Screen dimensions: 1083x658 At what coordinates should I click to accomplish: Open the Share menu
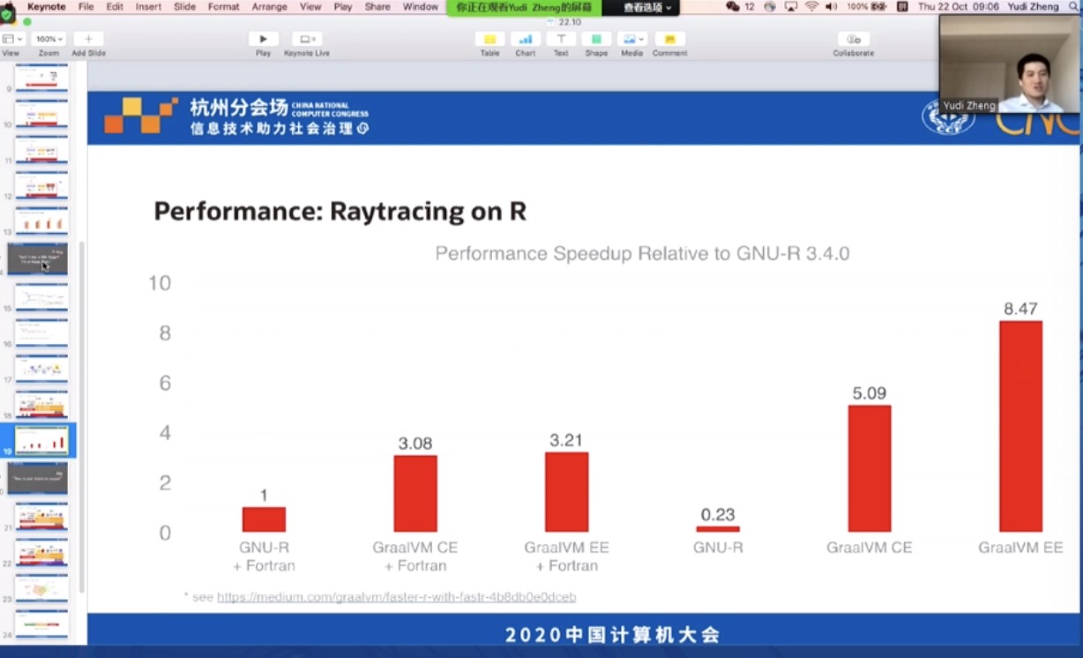tap(377, 6)
